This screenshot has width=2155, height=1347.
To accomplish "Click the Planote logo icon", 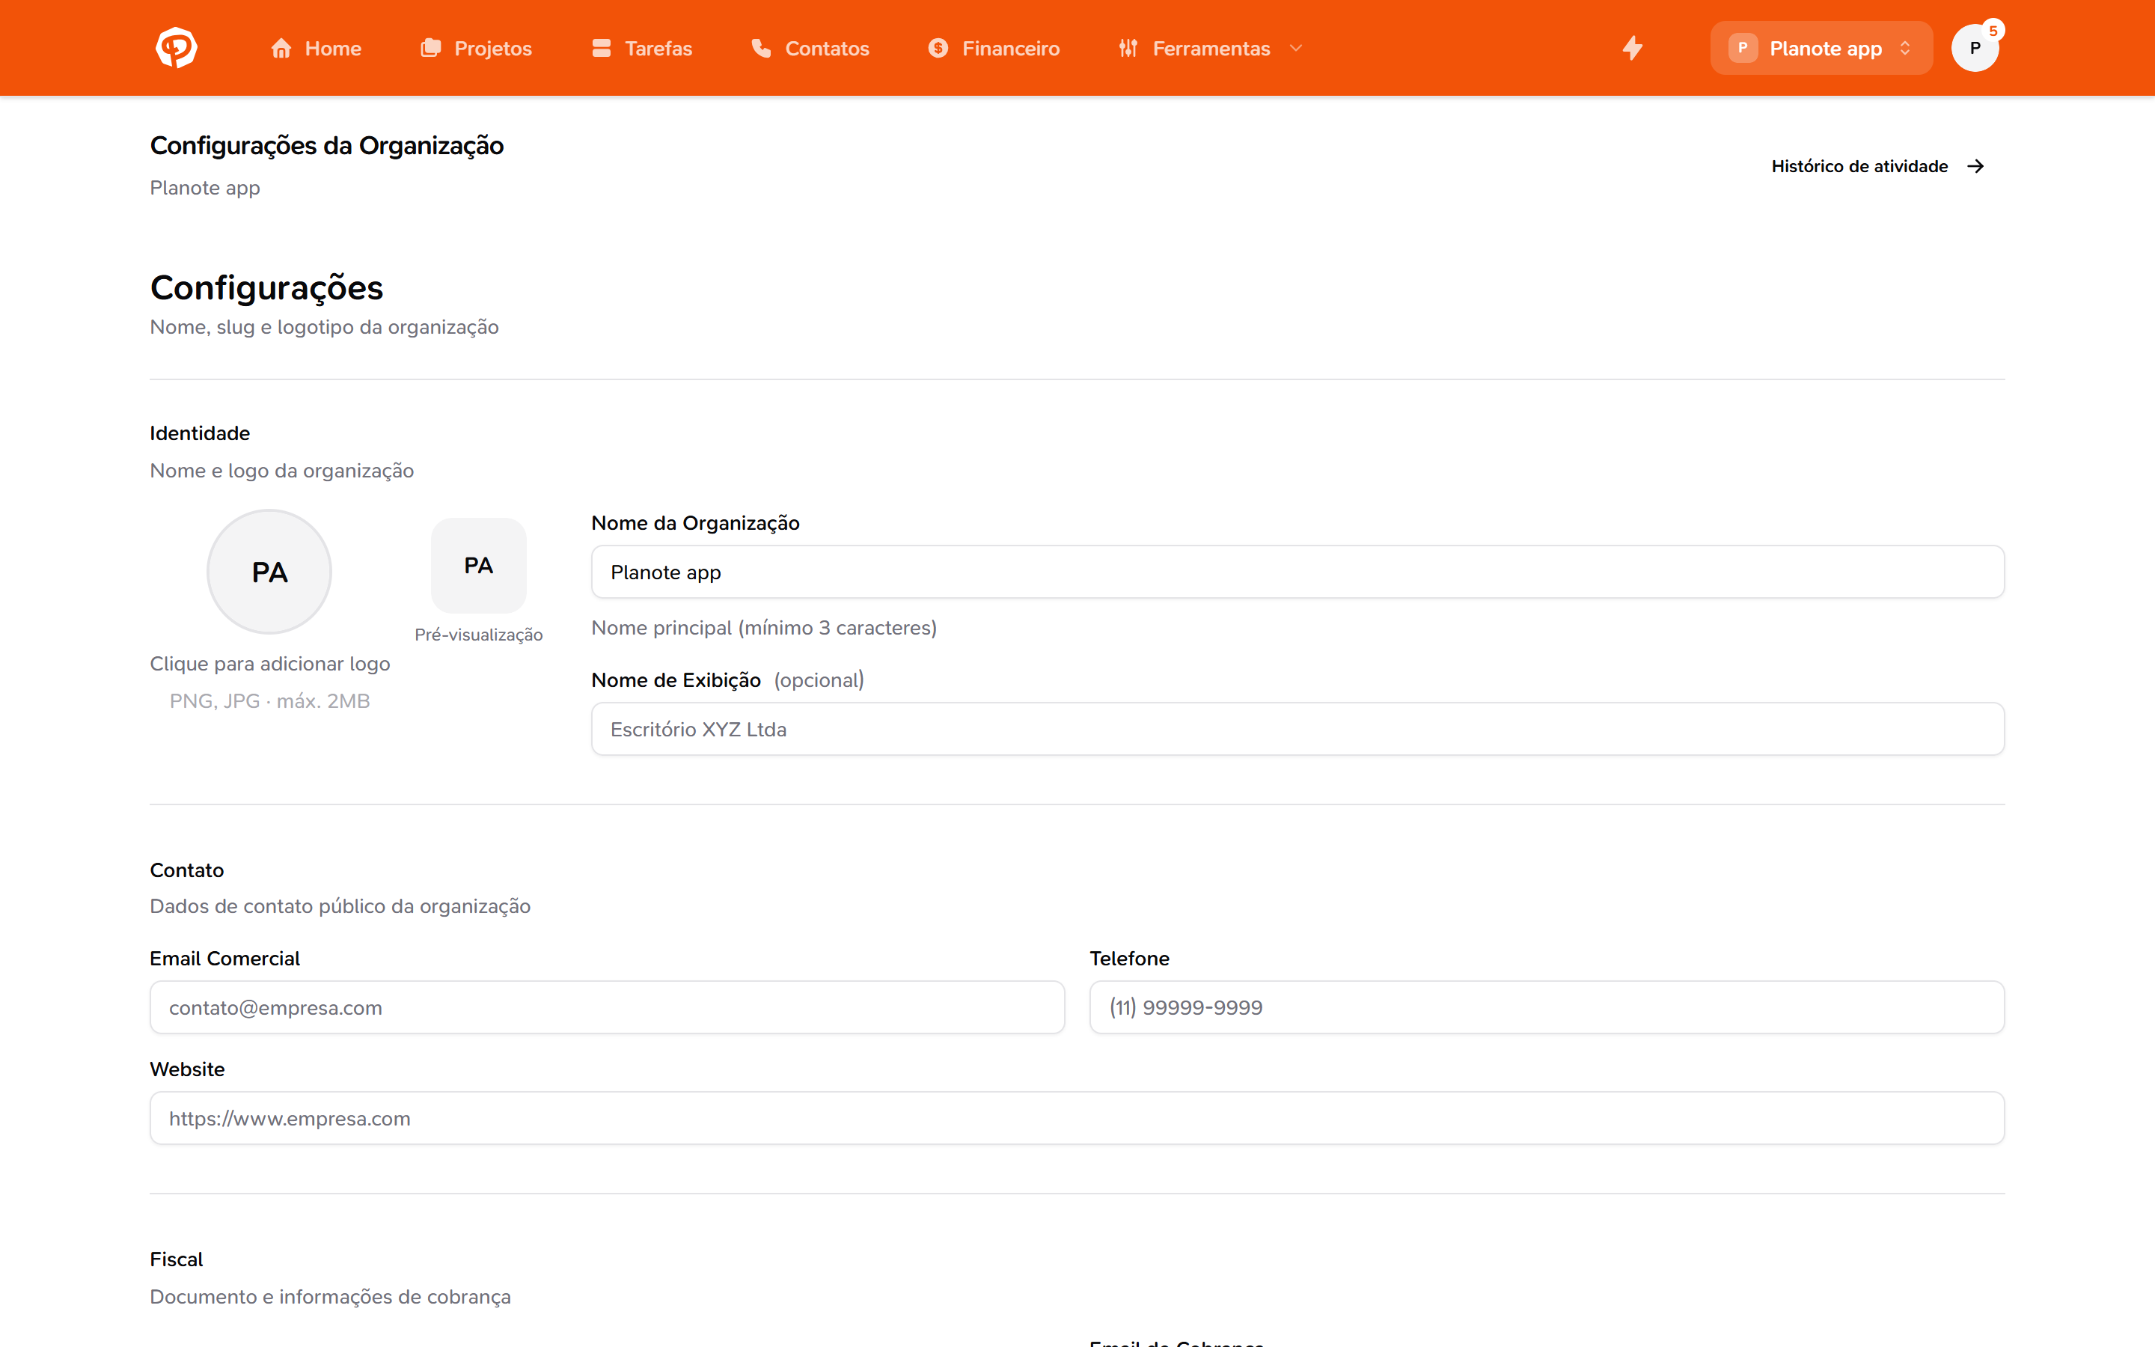I will [x=177, y=48].
